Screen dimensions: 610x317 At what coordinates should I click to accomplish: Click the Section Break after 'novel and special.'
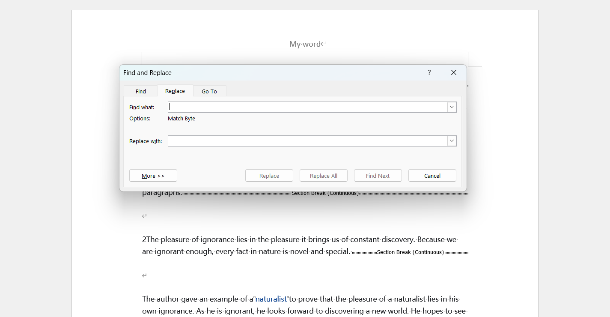(x=410, y=252)
